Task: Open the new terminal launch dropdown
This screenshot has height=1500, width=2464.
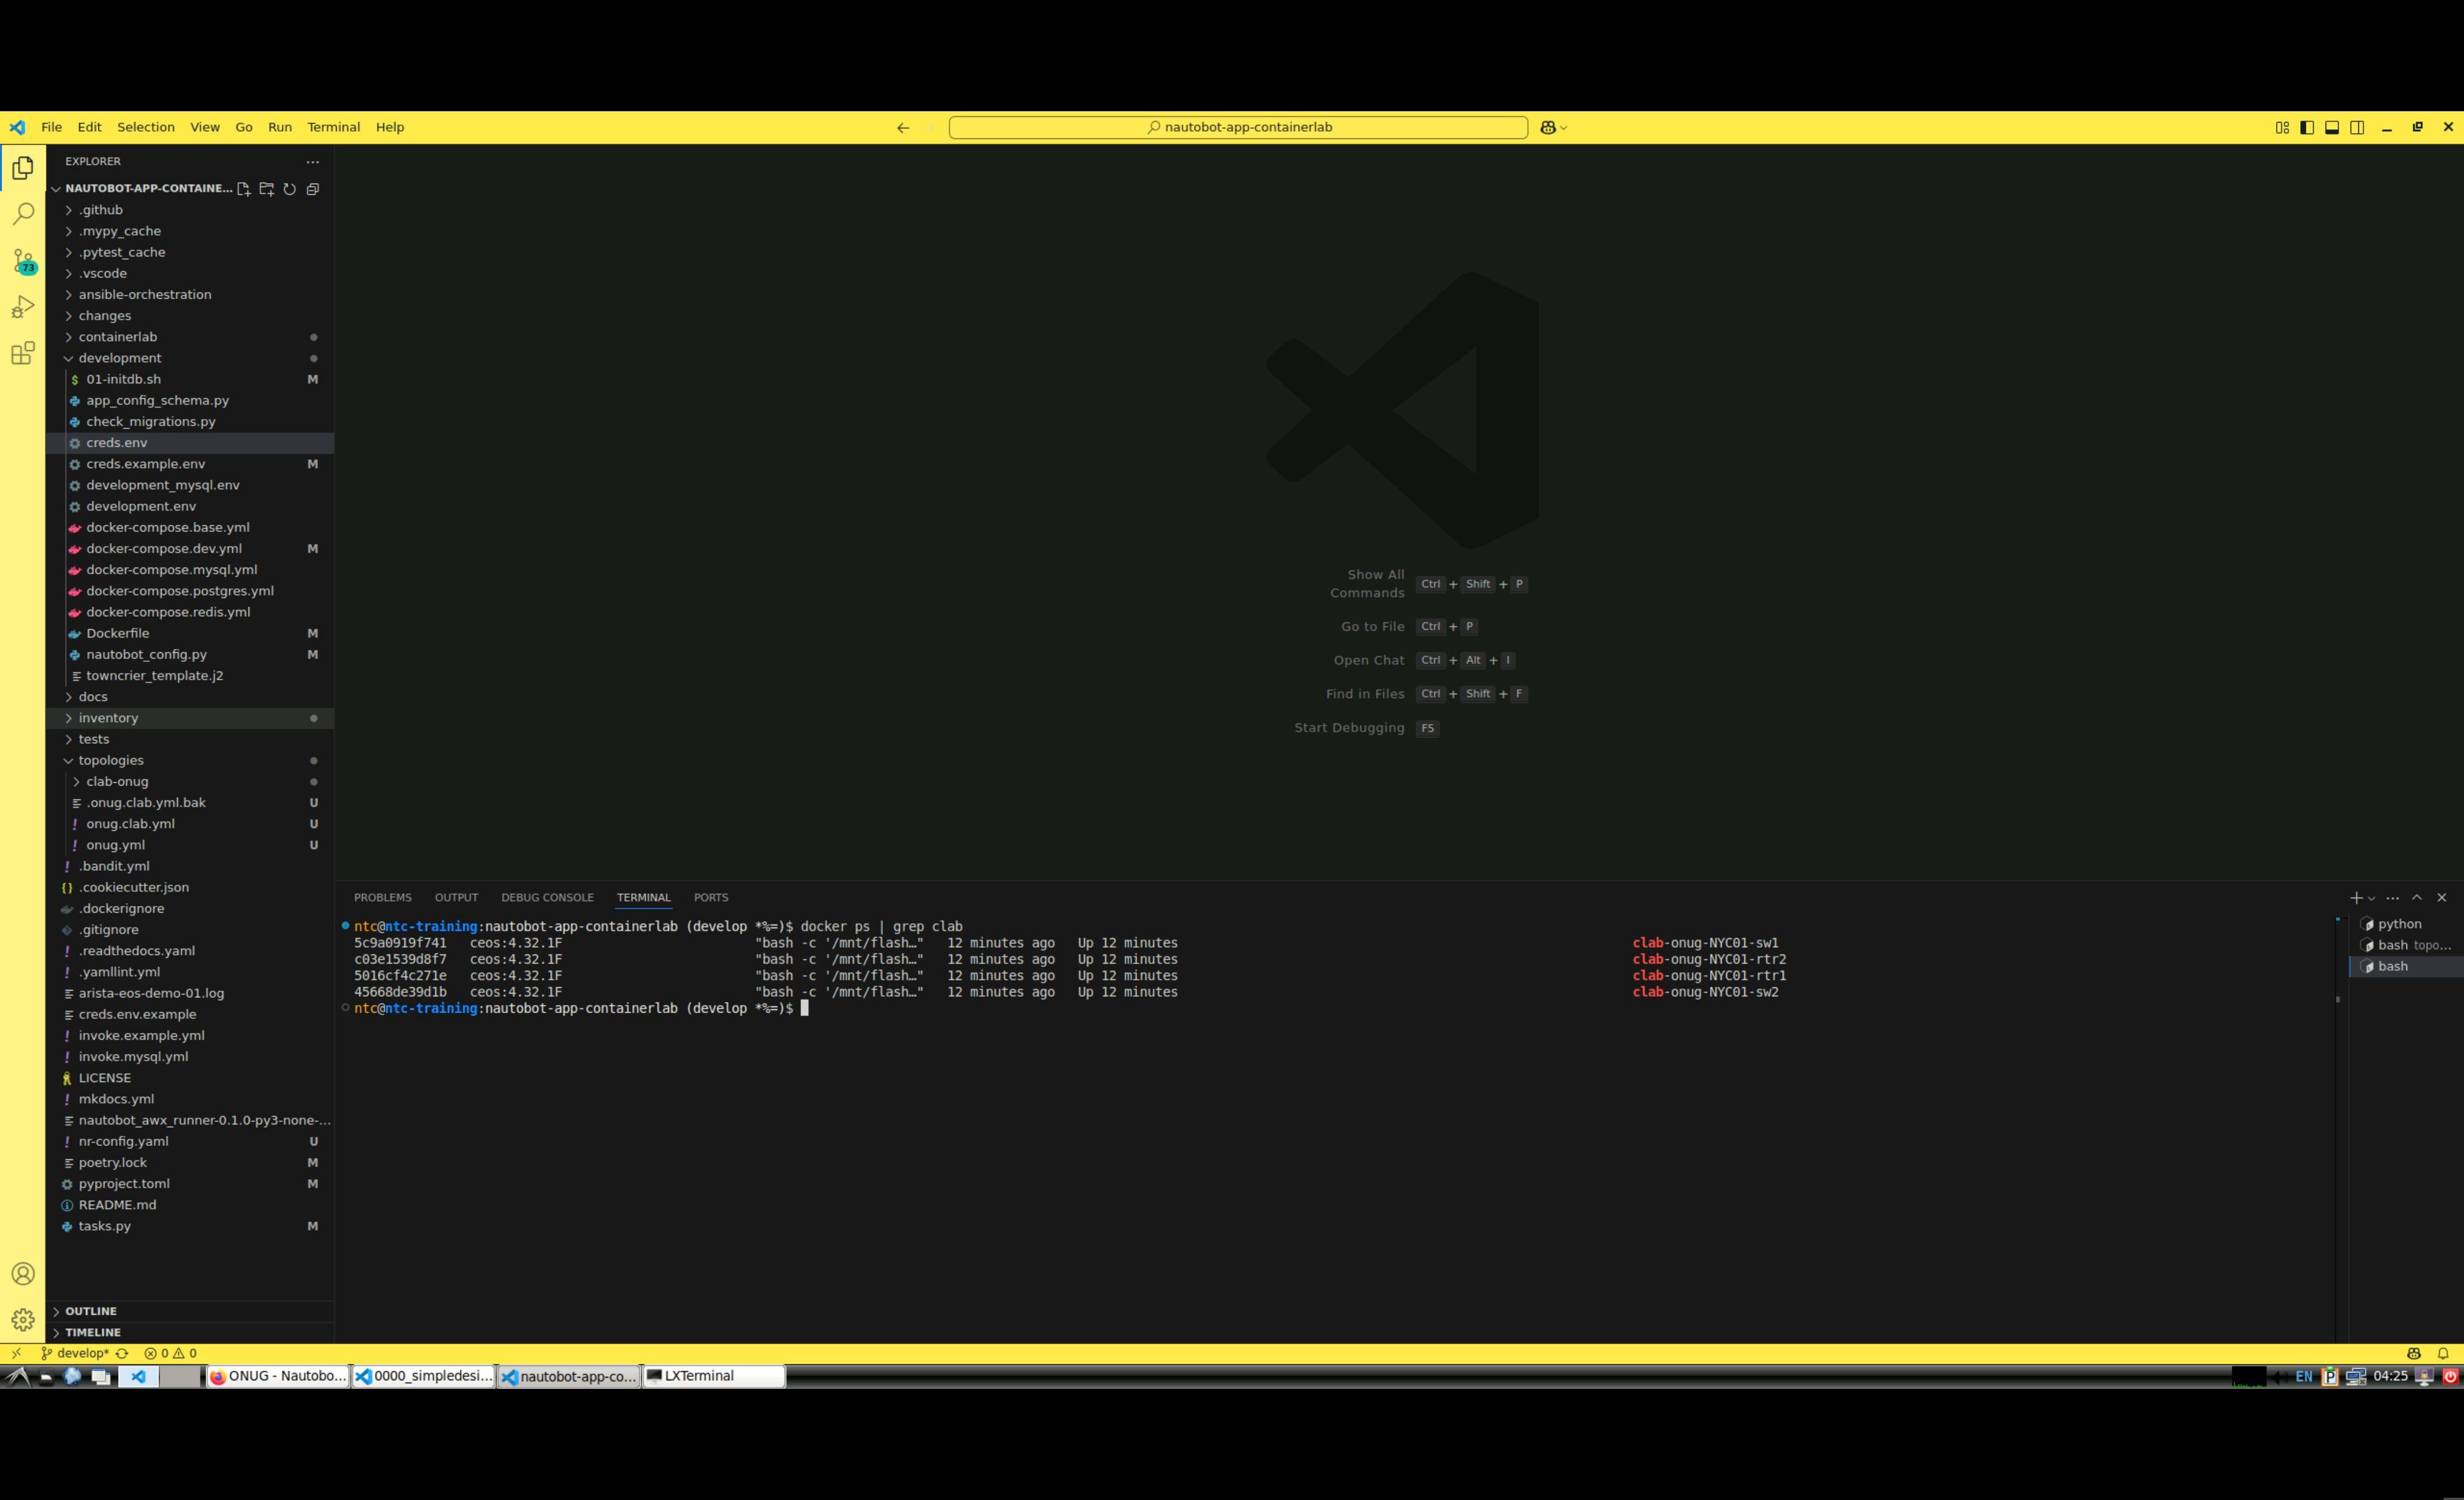Action: coord(2372,898)
